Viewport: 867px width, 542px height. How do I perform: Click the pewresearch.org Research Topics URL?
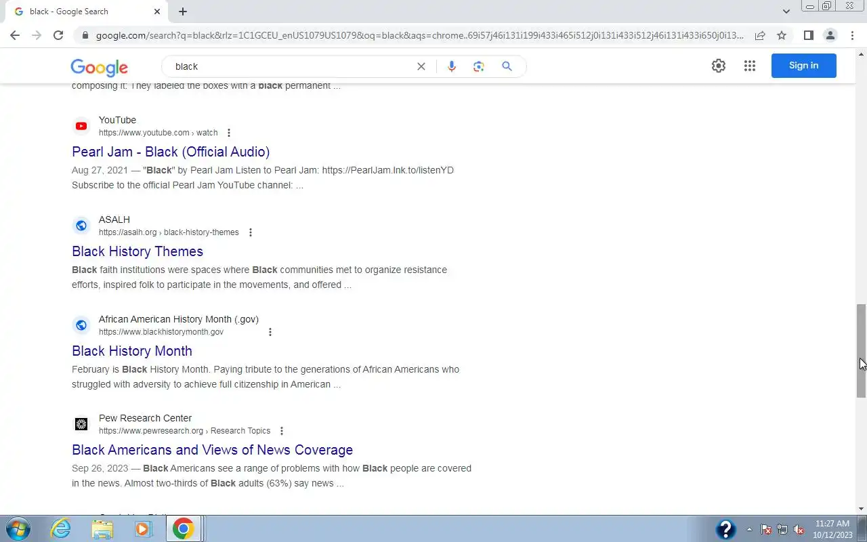click(184, 431)
